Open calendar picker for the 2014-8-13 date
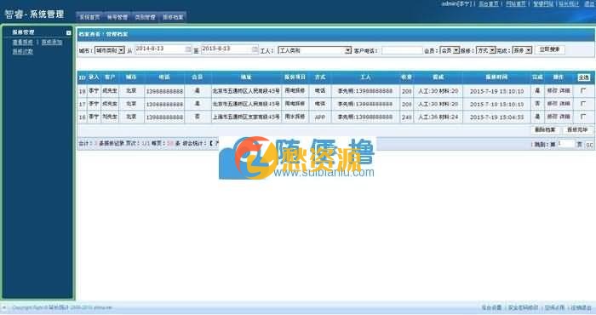Screen dimensions: 596x315 click(188, 49)
